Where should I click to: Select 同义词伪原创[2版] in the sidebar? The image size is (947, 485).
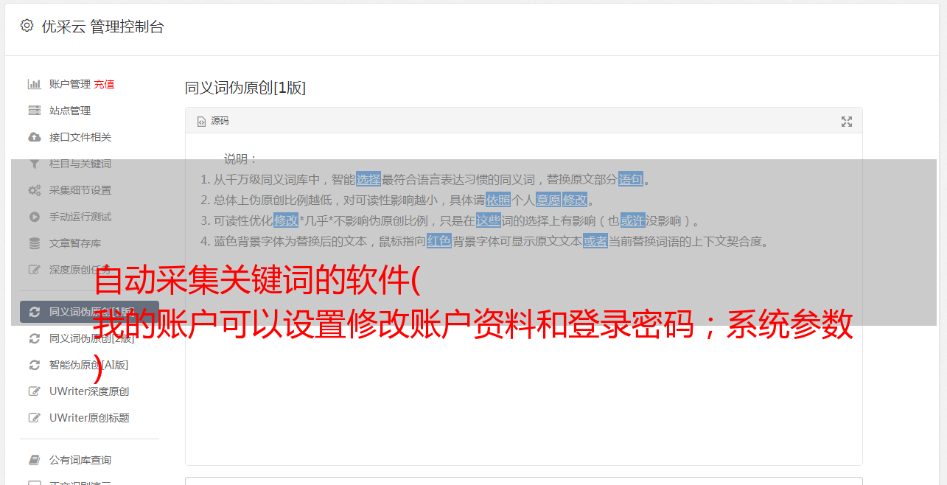(x=92, y=338)
